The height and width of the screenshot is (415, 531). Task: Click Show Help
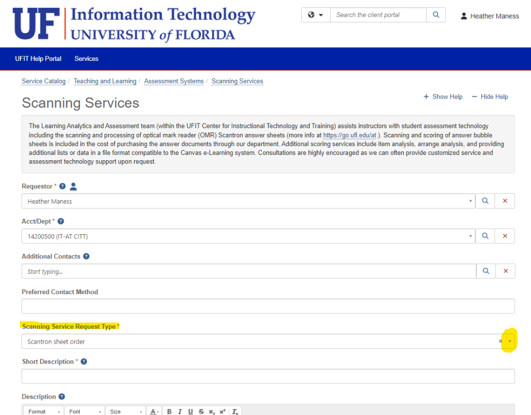click(443, 97)
